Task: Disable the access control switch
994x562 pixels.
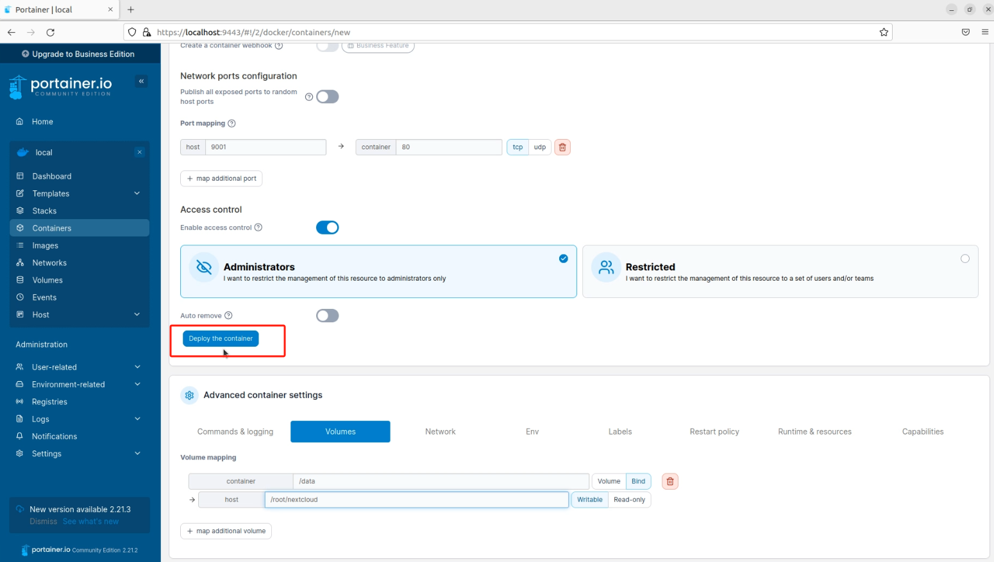Action: coord(327,227)
